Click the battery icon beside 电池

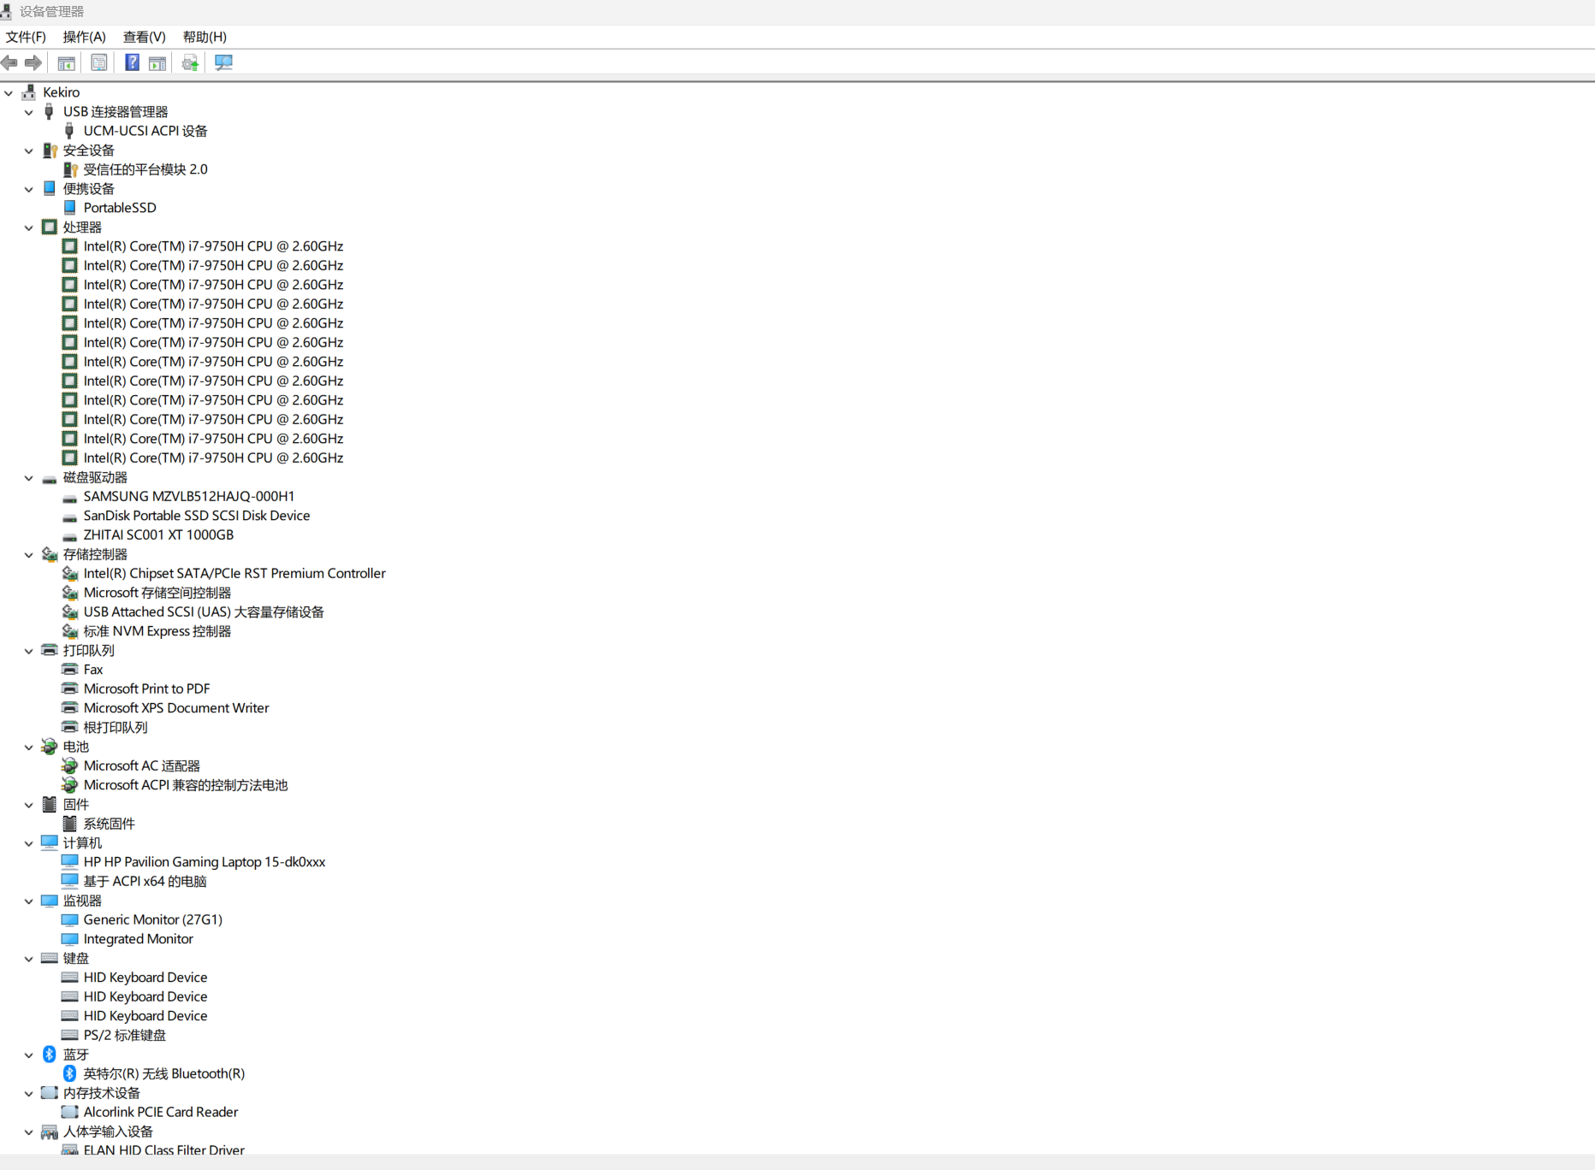pyautogui.click(x=50, y=747)
